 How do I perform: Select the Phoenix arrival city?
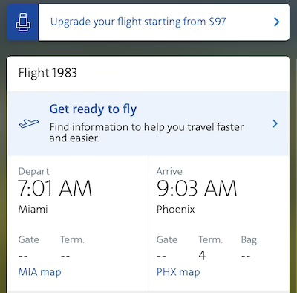tap(176, 210)
